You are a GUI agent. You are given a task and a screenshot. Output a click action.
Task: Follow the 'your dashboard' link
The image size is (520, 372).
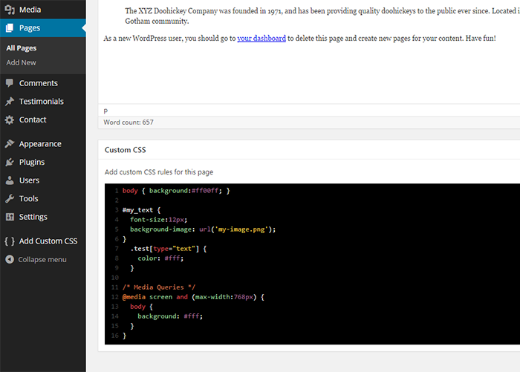pos(261,39)
